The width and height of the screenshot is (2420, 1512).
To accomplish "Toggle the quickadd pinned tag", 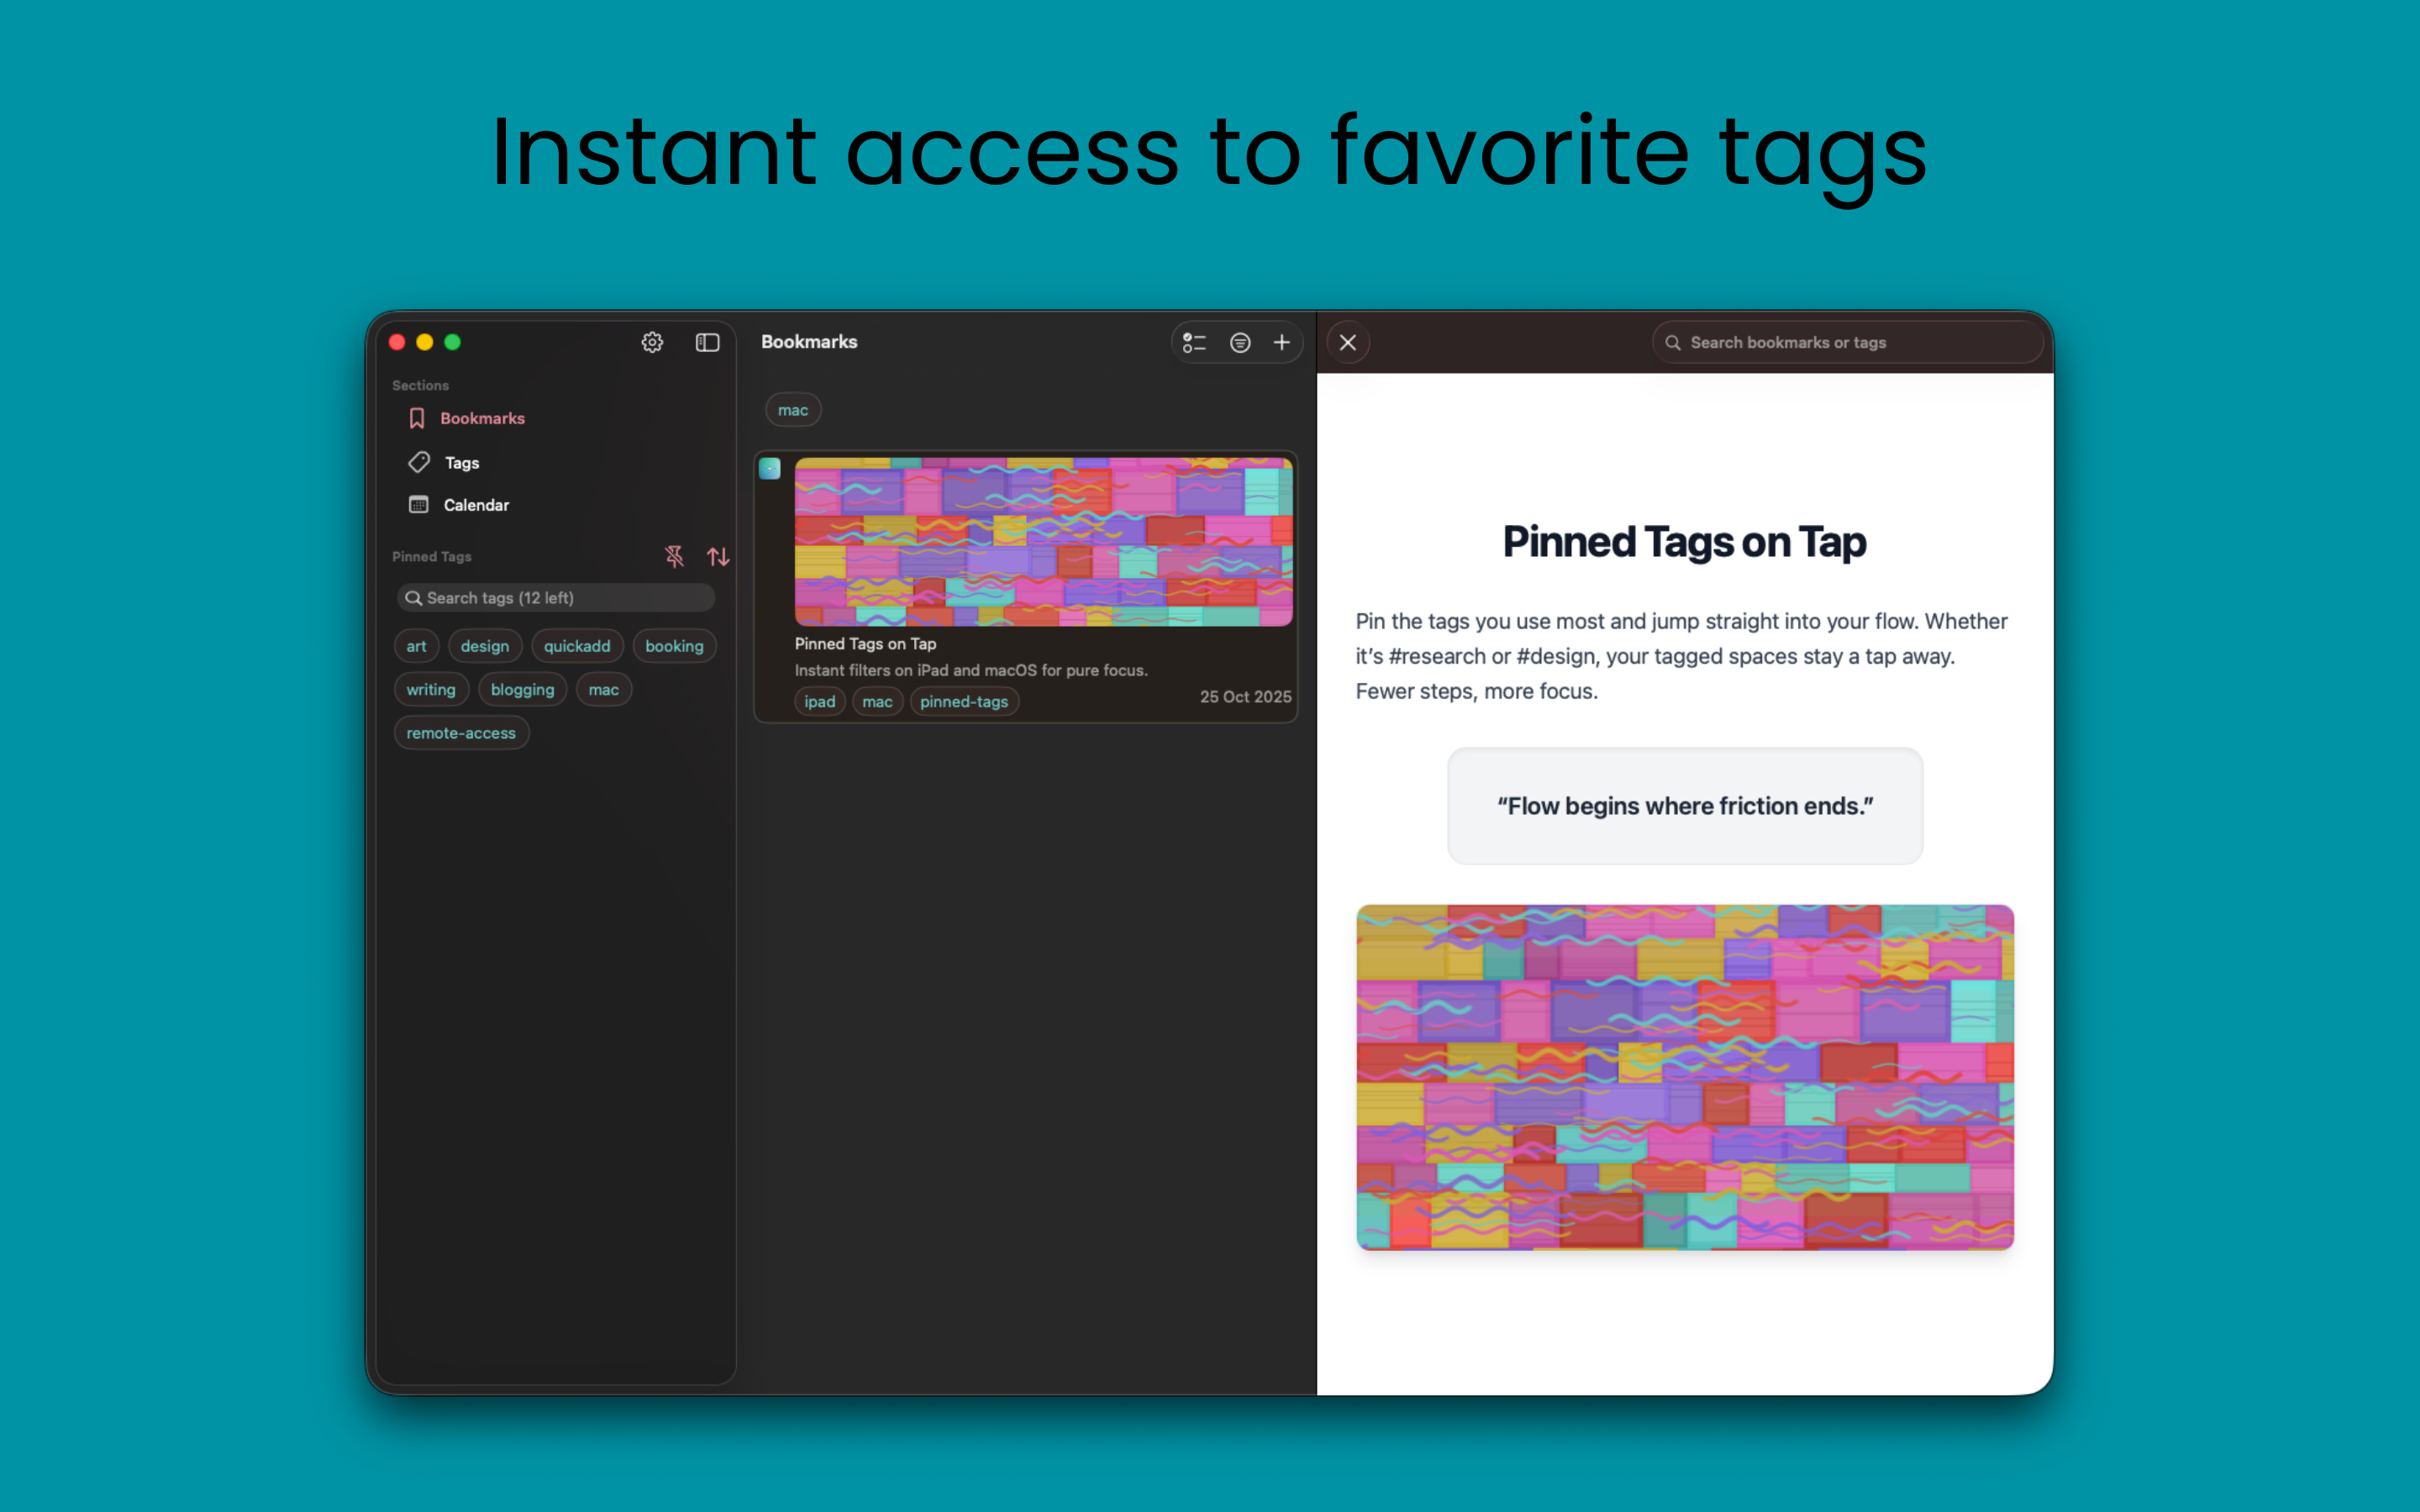I will pyautogui.click(x=577, y=646).
